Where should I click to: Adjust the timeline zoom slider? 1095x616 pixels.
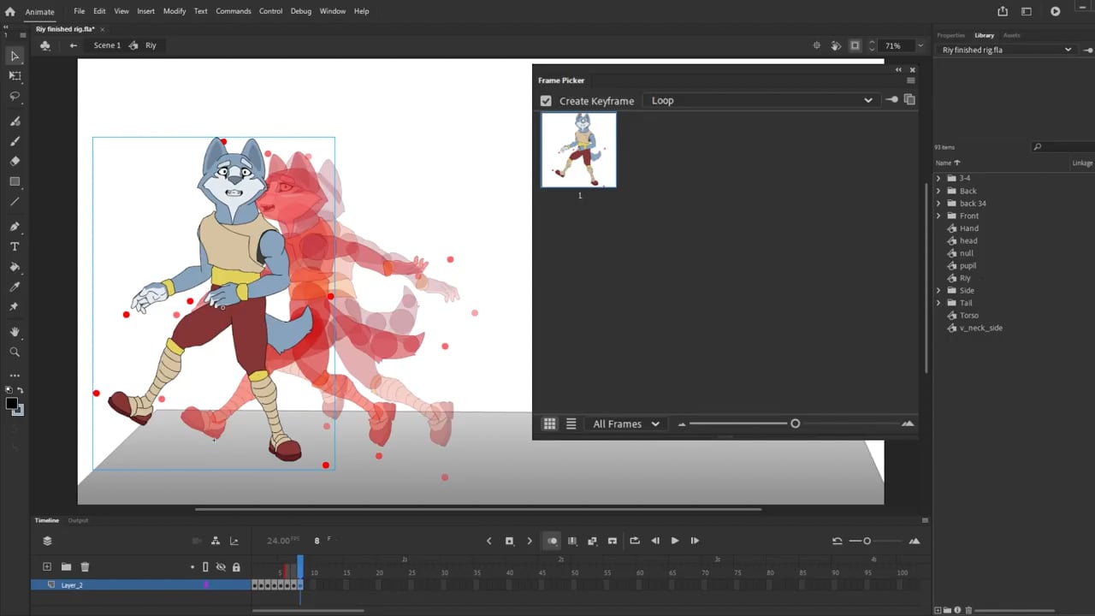click(x=867, y=541)
